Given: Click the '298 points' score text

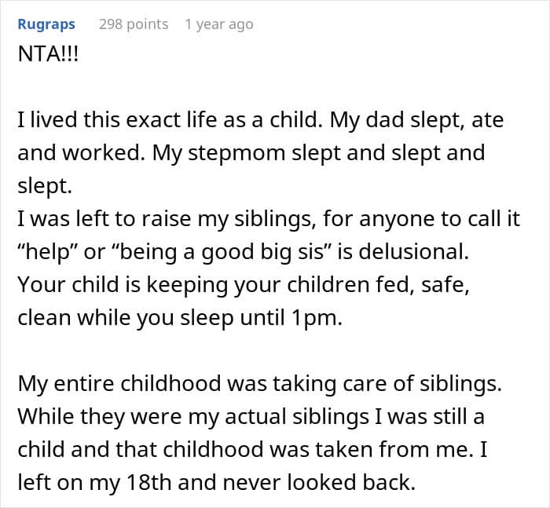Looking at the screenshot, I should 134,24.
